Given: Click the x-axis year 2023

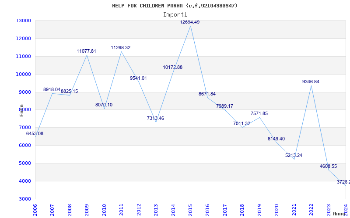Looking at the screenshot, I should point(329,210).
